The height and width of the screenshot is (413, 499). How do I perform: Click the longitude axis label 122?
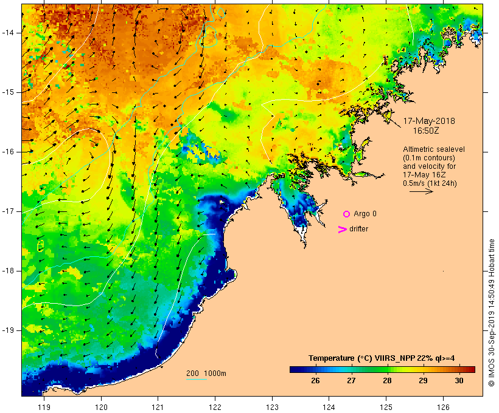click(215, 408)
